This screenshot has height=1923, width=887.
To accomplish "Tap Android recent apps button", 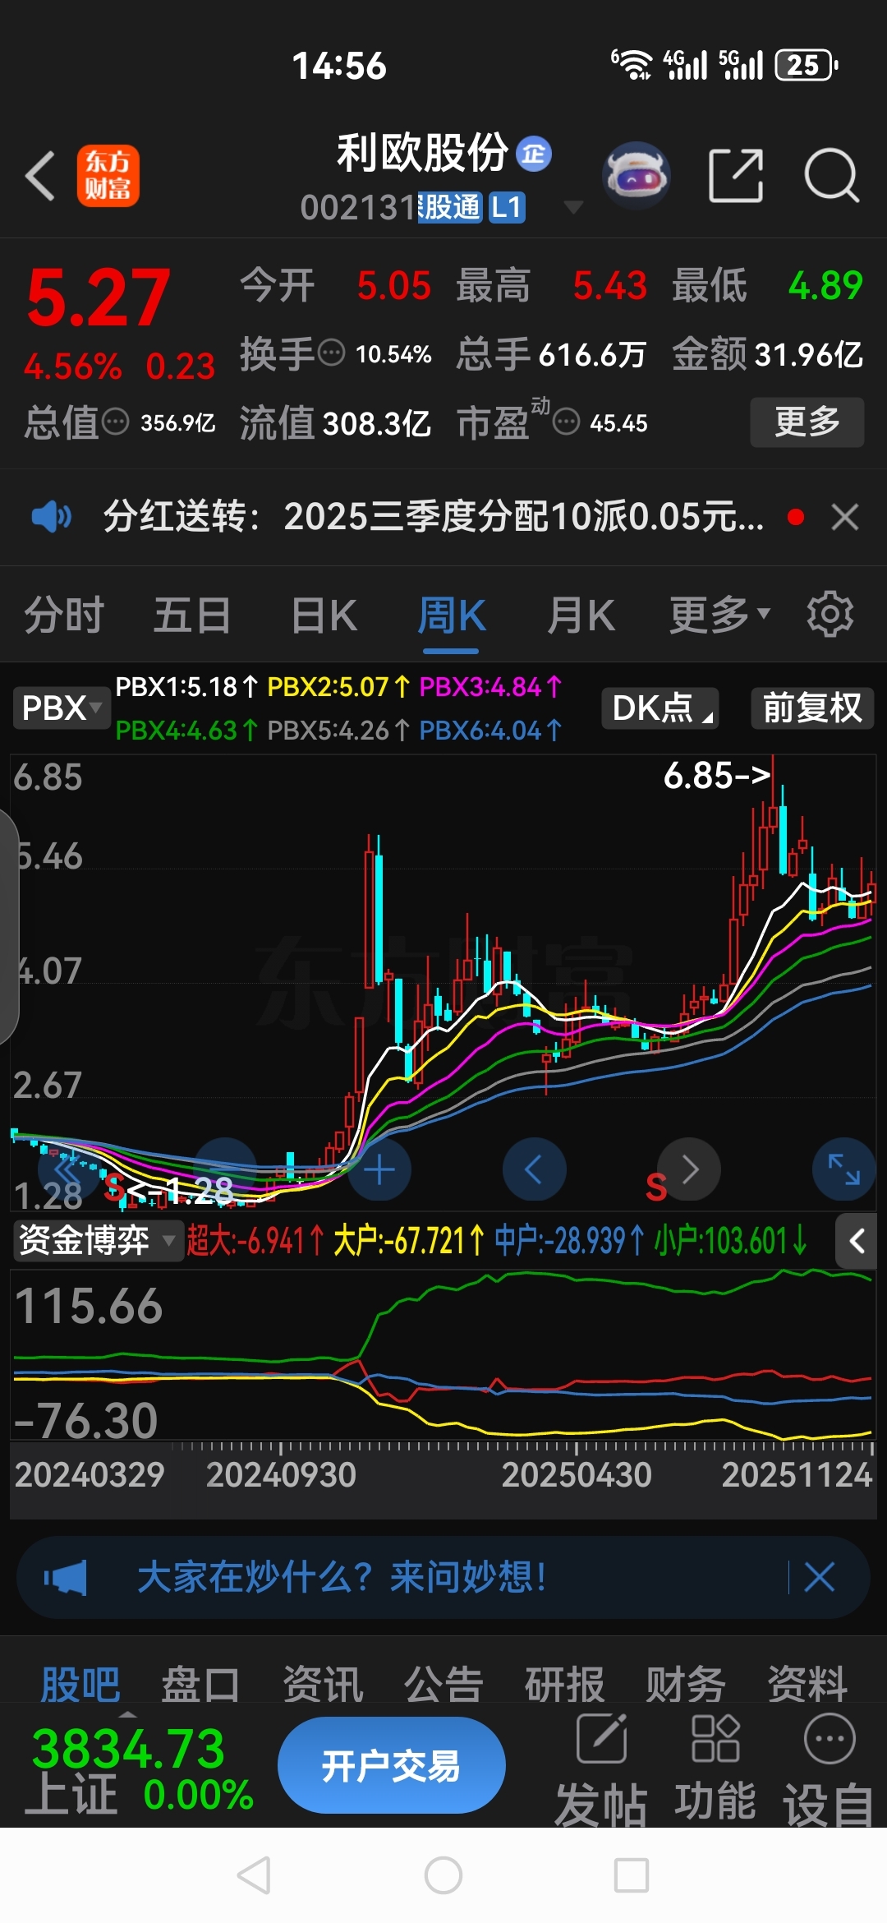I will tap(632, 1875).
